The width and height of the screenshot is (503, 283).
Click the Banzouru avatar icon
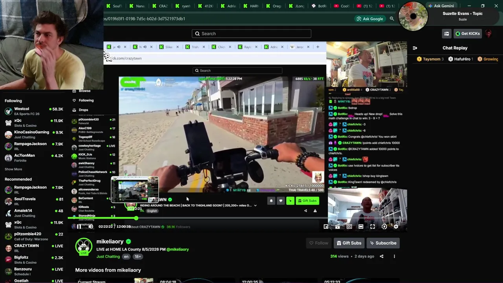coord(8,271)
